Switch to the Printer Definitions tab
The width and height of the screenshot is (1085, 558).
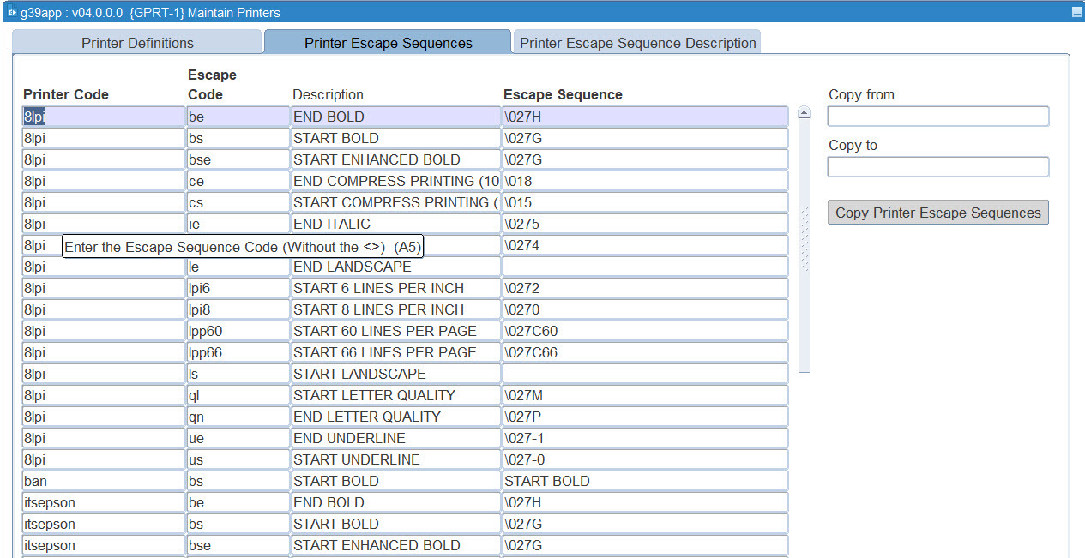click(x=137, y=41)
